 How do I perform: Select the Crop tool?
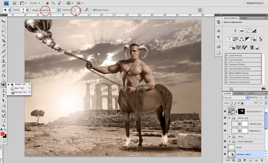point(4,41)
